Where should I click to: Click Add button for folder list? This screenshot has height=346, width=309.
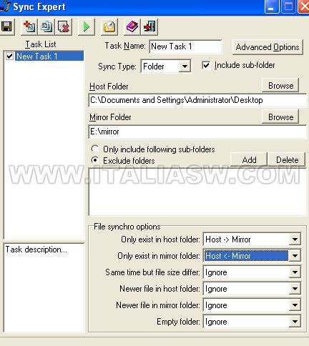249,159
